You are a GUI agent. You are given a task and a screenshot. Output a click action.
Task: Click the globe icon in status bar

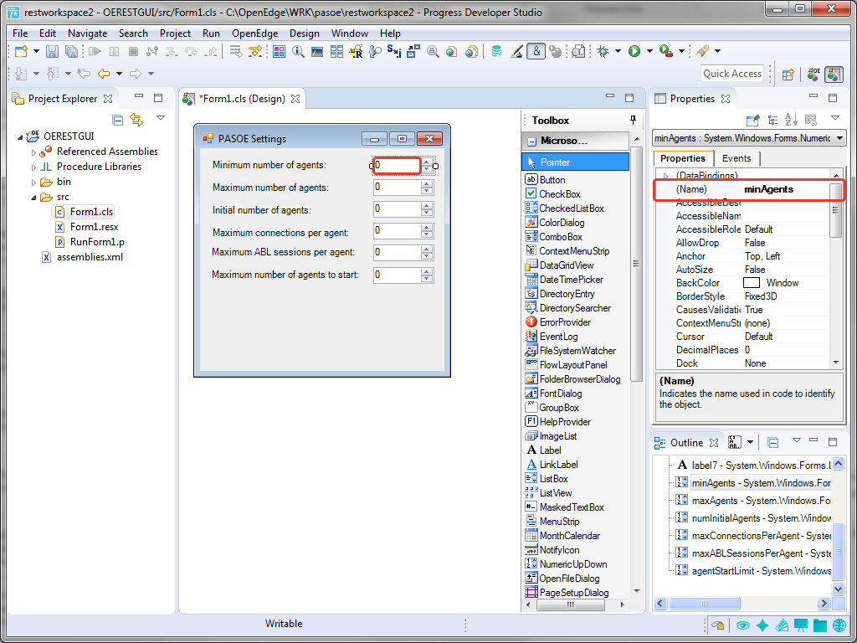tap(839, 625)
